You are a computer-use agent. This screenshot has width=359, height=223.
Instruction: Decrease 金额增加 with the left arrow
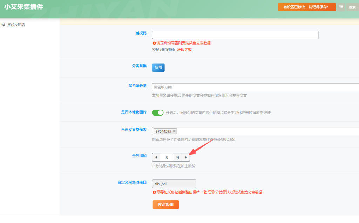point(156,157)
